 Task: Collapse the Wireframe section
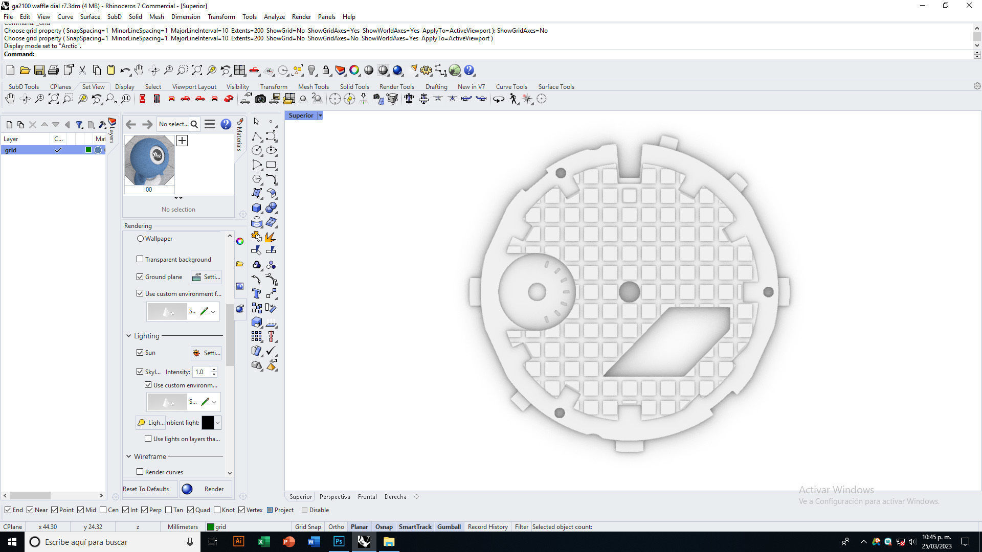tap(128, 456)
